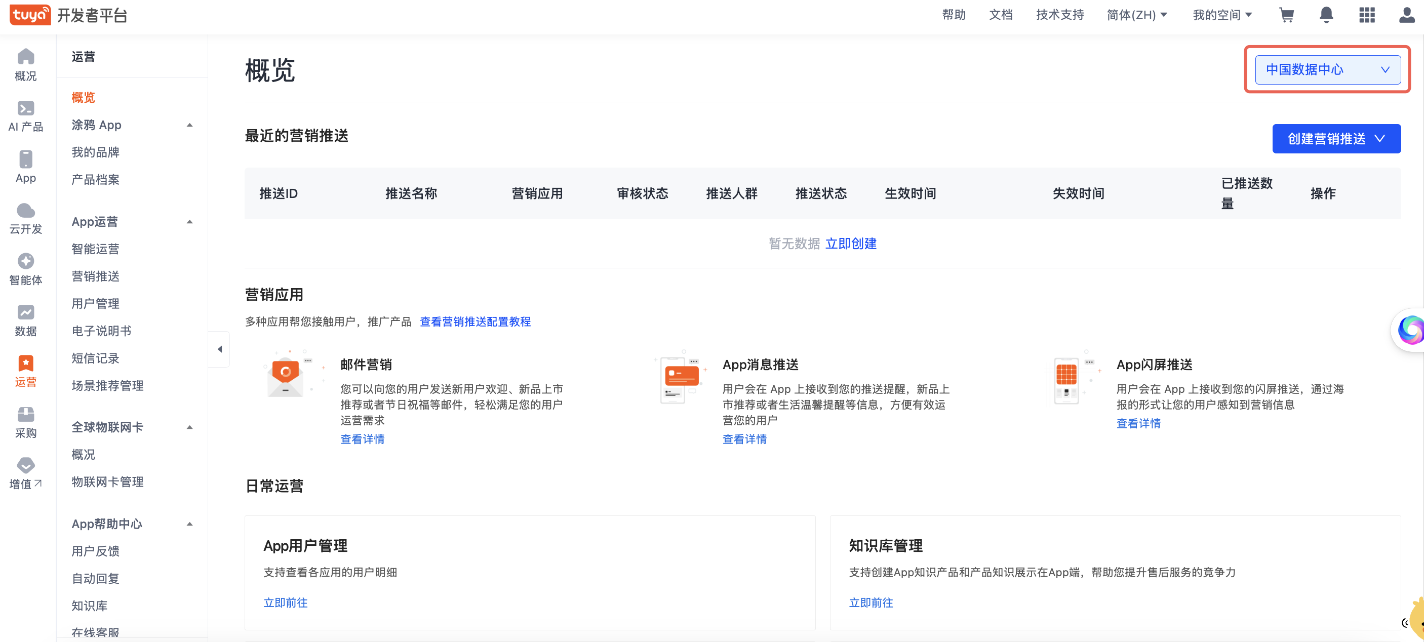
Task: Open the 我的空间 dropdown
Action: pyautogui.click(x=1222, y=15)
